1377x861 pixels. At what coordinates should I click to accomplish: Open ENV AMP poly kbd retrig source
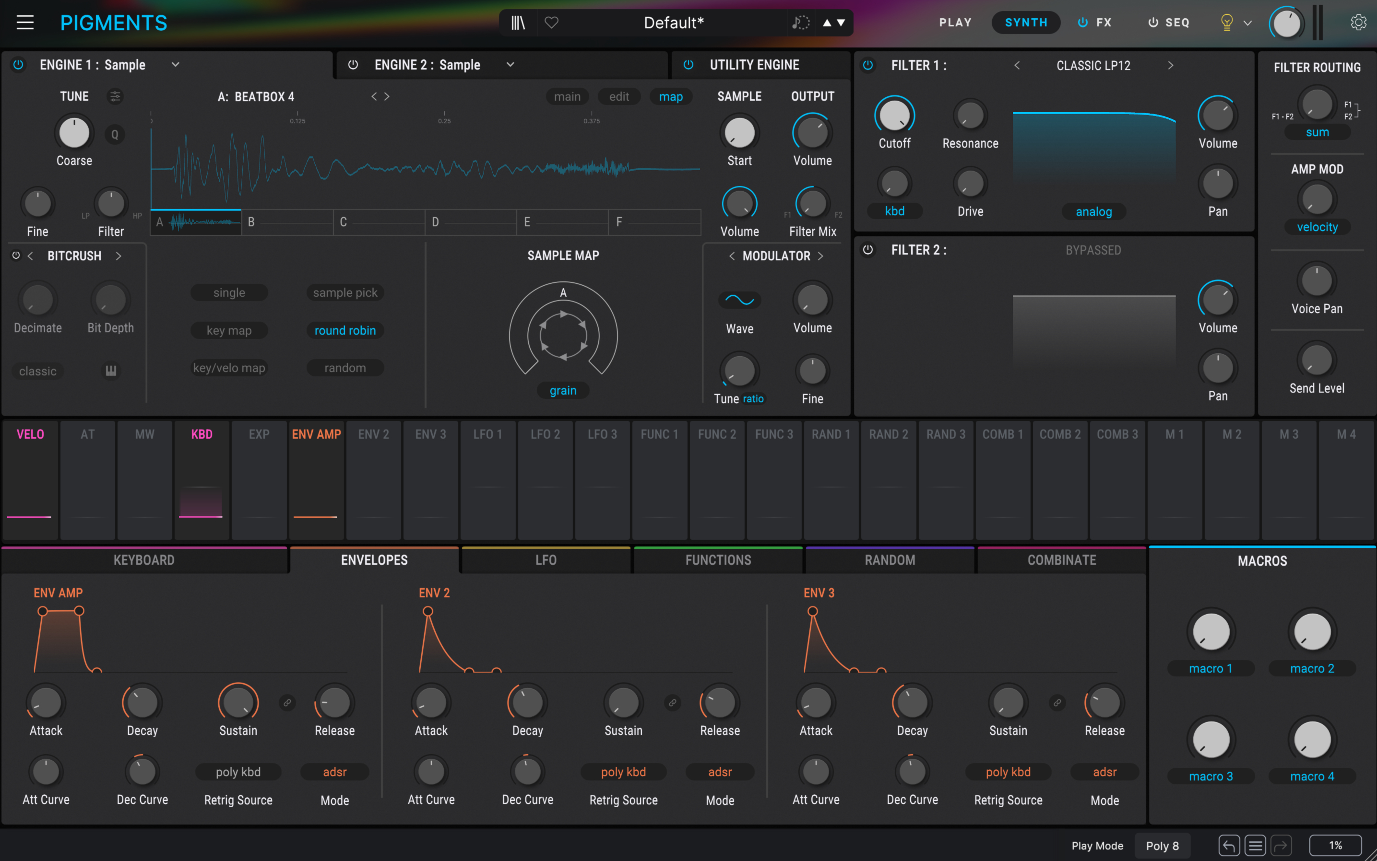point(238,772)
